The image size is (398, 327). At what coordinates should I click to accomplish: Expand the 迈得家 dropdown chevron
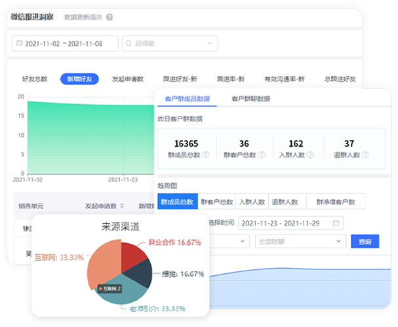(x=210, y=43)
